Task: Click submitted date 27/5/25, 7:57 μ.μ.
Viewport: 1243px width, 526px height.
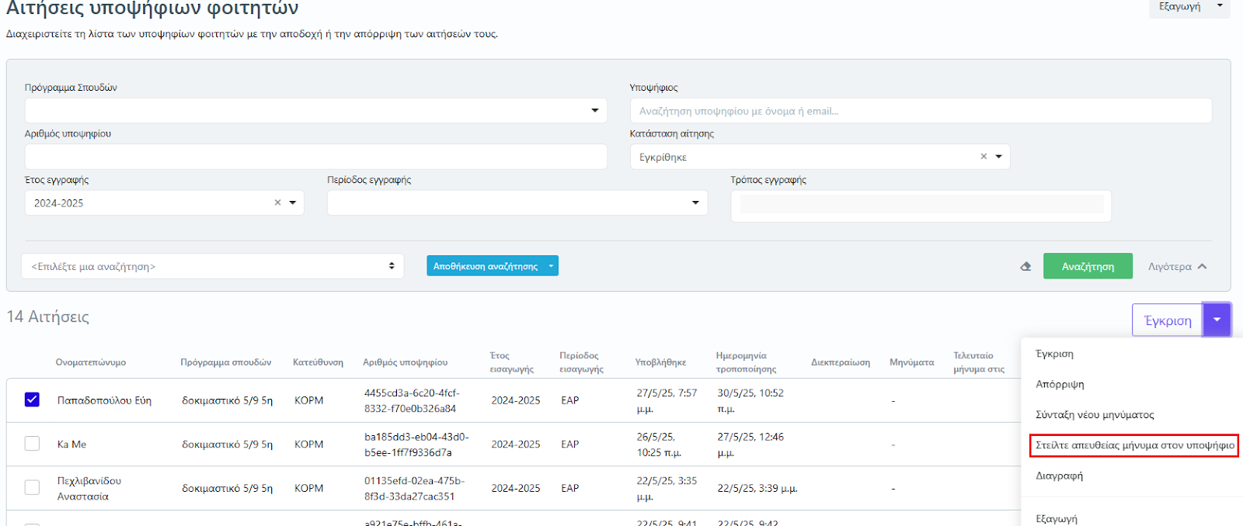Action: coord(667,400)
